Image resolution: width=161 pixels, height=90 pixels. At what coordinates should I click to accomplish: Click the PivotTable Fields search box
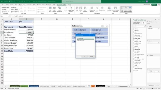point(139,26)
